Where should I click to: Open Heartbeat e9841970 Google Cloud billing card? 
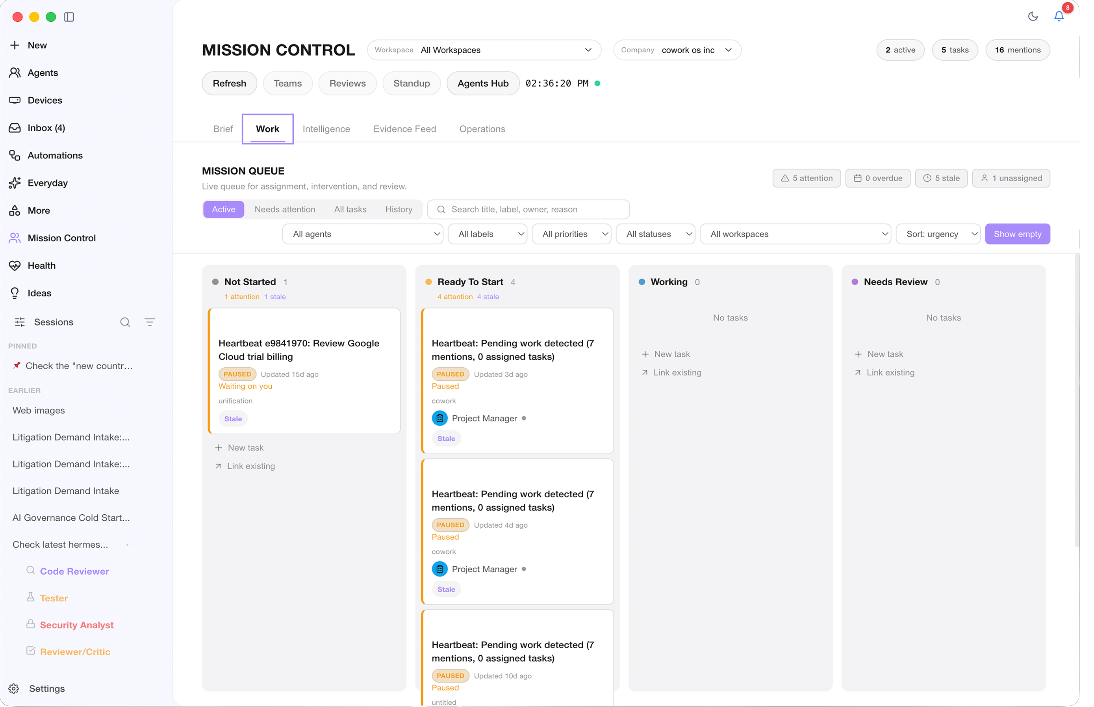[x=304, y=371]
